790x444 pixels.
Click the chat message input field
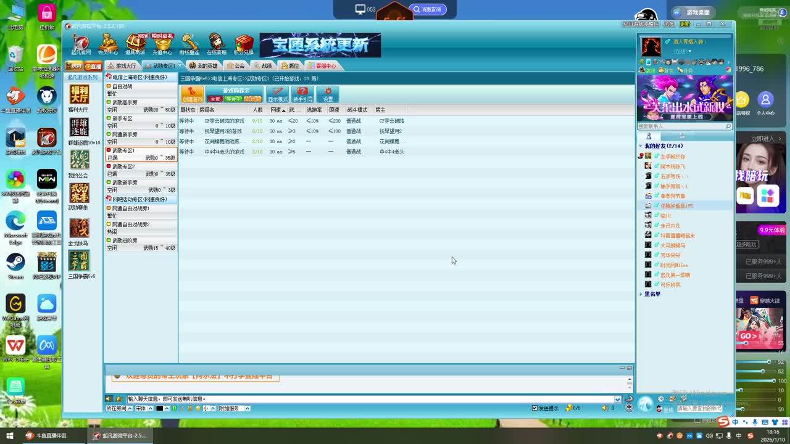[x=370, y=399]
